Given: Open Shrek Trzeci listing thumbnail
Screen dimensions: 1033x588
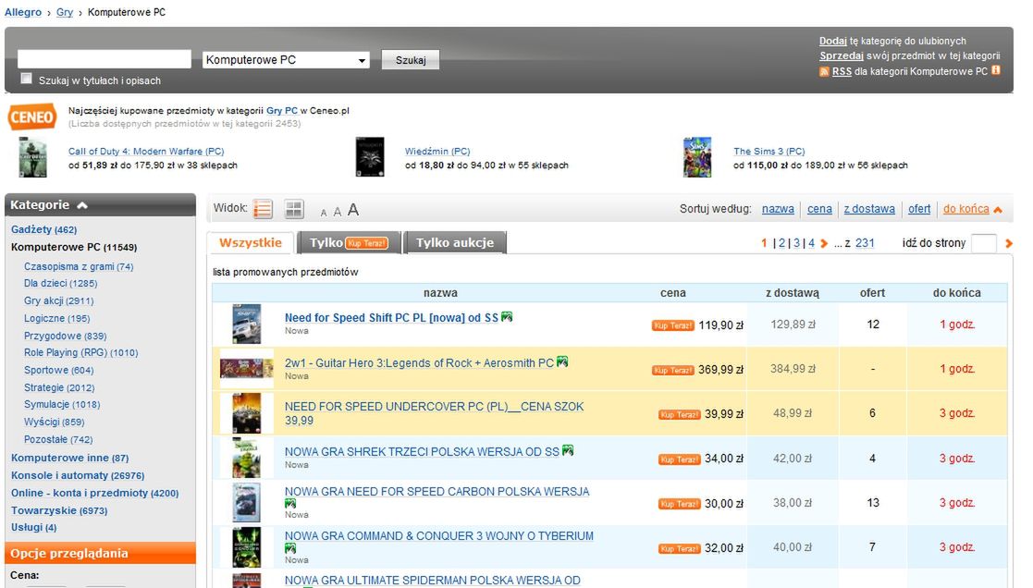Looking at the screenshot, I should pos(246,458).
